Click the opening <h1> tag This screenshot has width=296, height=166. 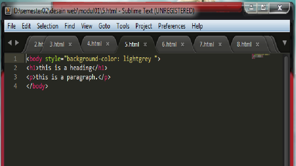[x=33, y=68]
